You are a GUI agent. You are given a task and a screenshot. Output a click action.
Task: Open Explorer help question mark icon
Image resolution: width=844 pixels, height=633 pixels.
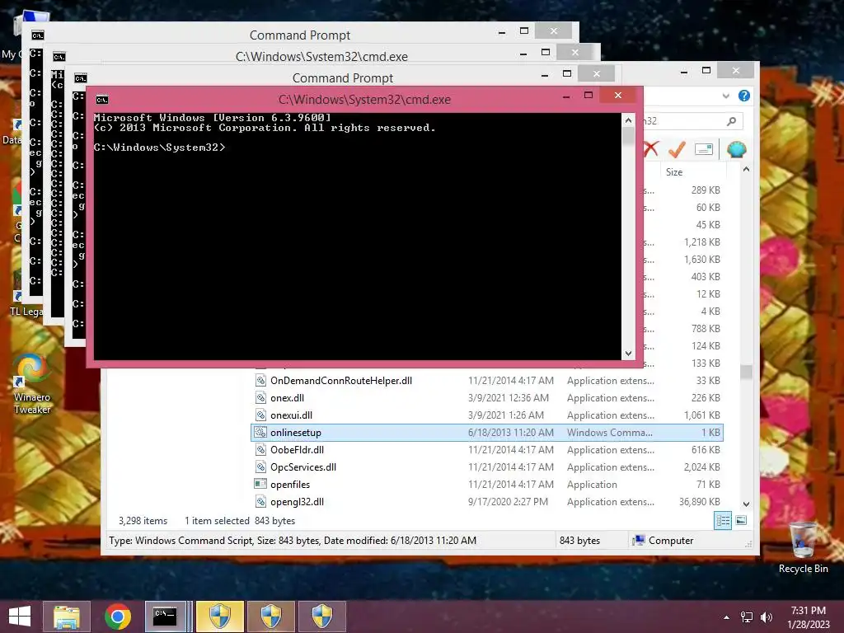coord(744,96)
